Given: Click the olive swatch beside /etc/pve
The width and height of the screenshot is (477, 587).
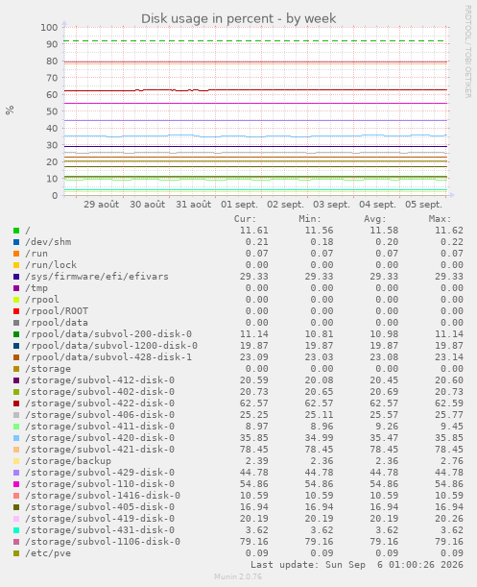Looking at the screenshot, I should pyautogui.click(x=16, y=553).
